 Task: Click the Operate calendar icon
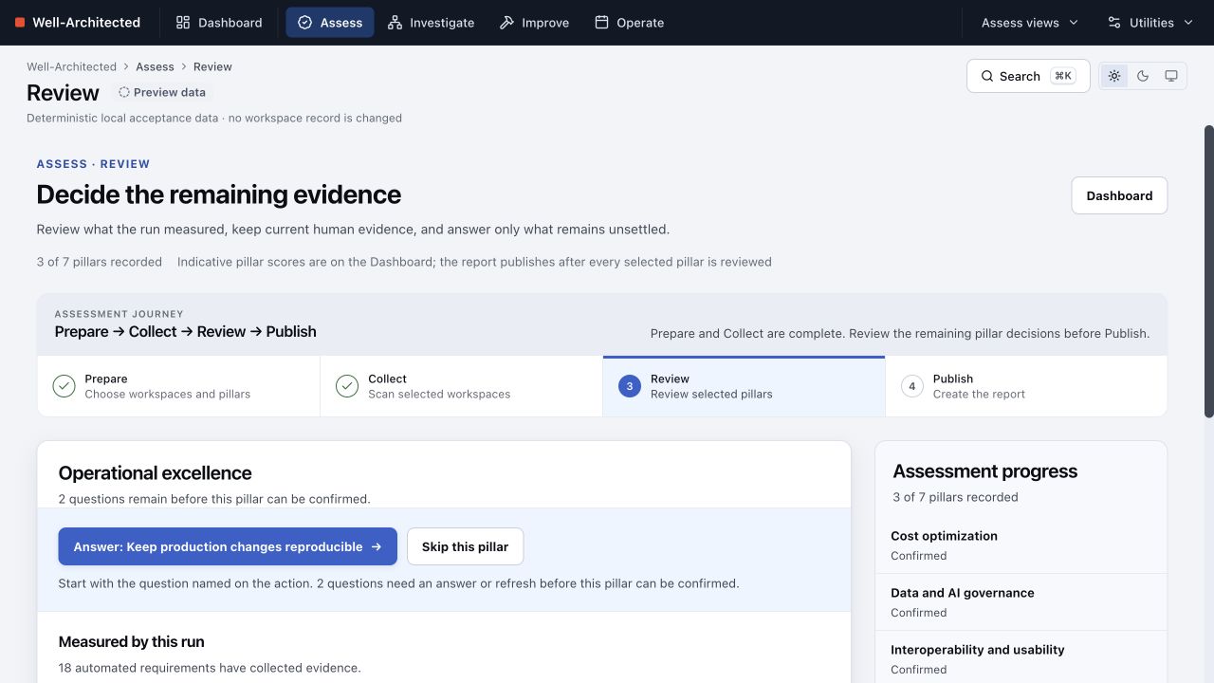601,23
